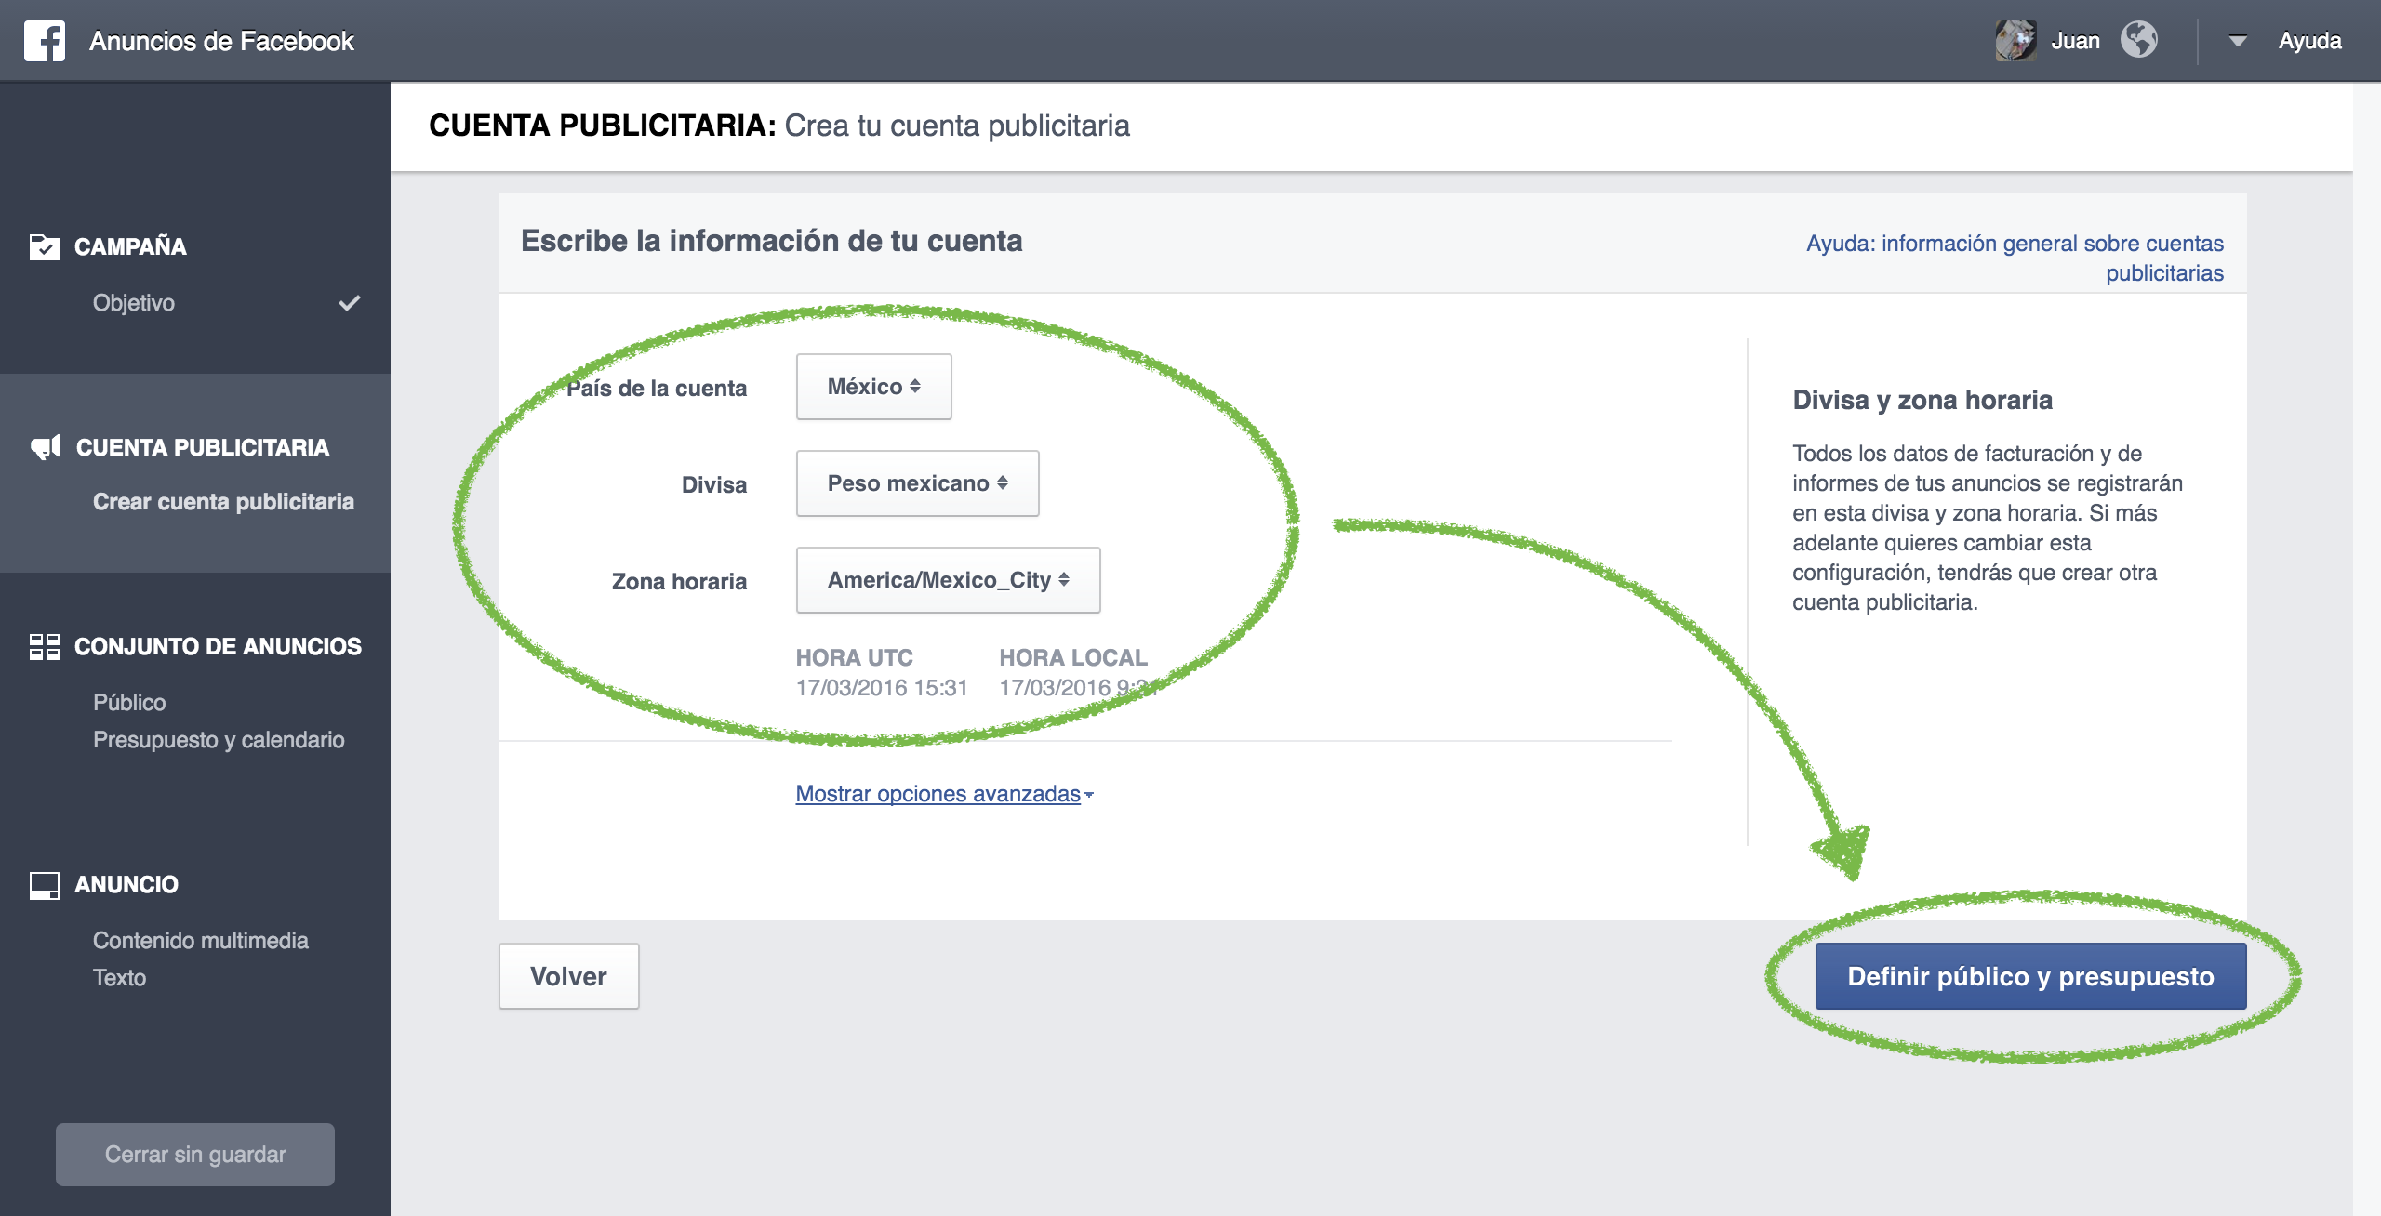Click the CONJUNTO DE ANUNCIOS heading
The width and height of the screenshot is (2381, 1216).
pos(218,646)
